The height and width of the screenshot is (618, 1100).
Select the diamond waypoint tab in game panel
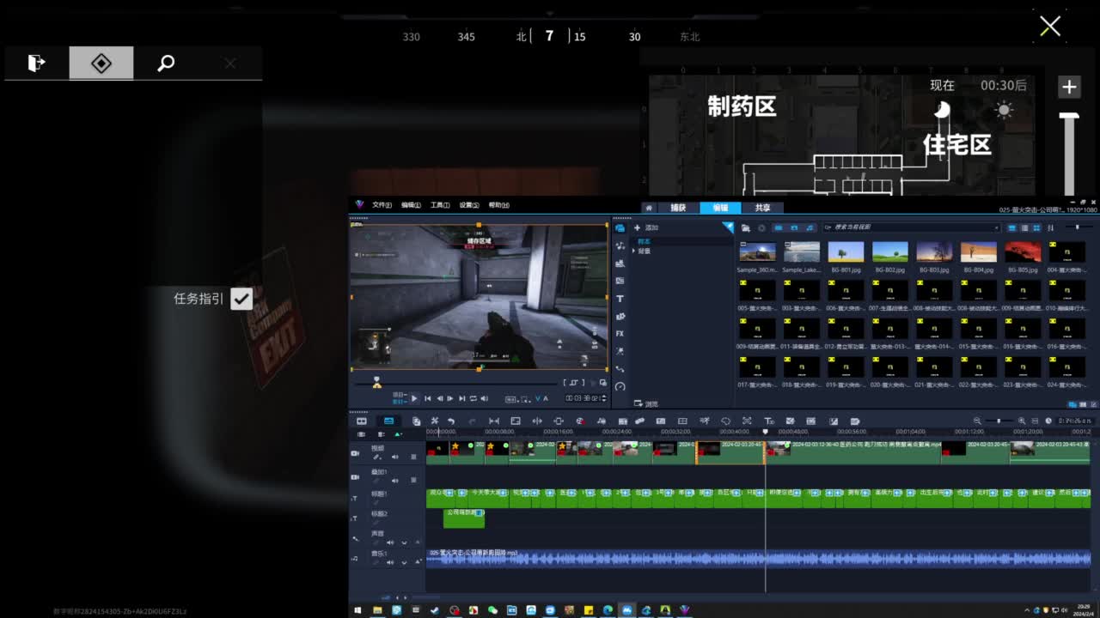tap(101, 63)
